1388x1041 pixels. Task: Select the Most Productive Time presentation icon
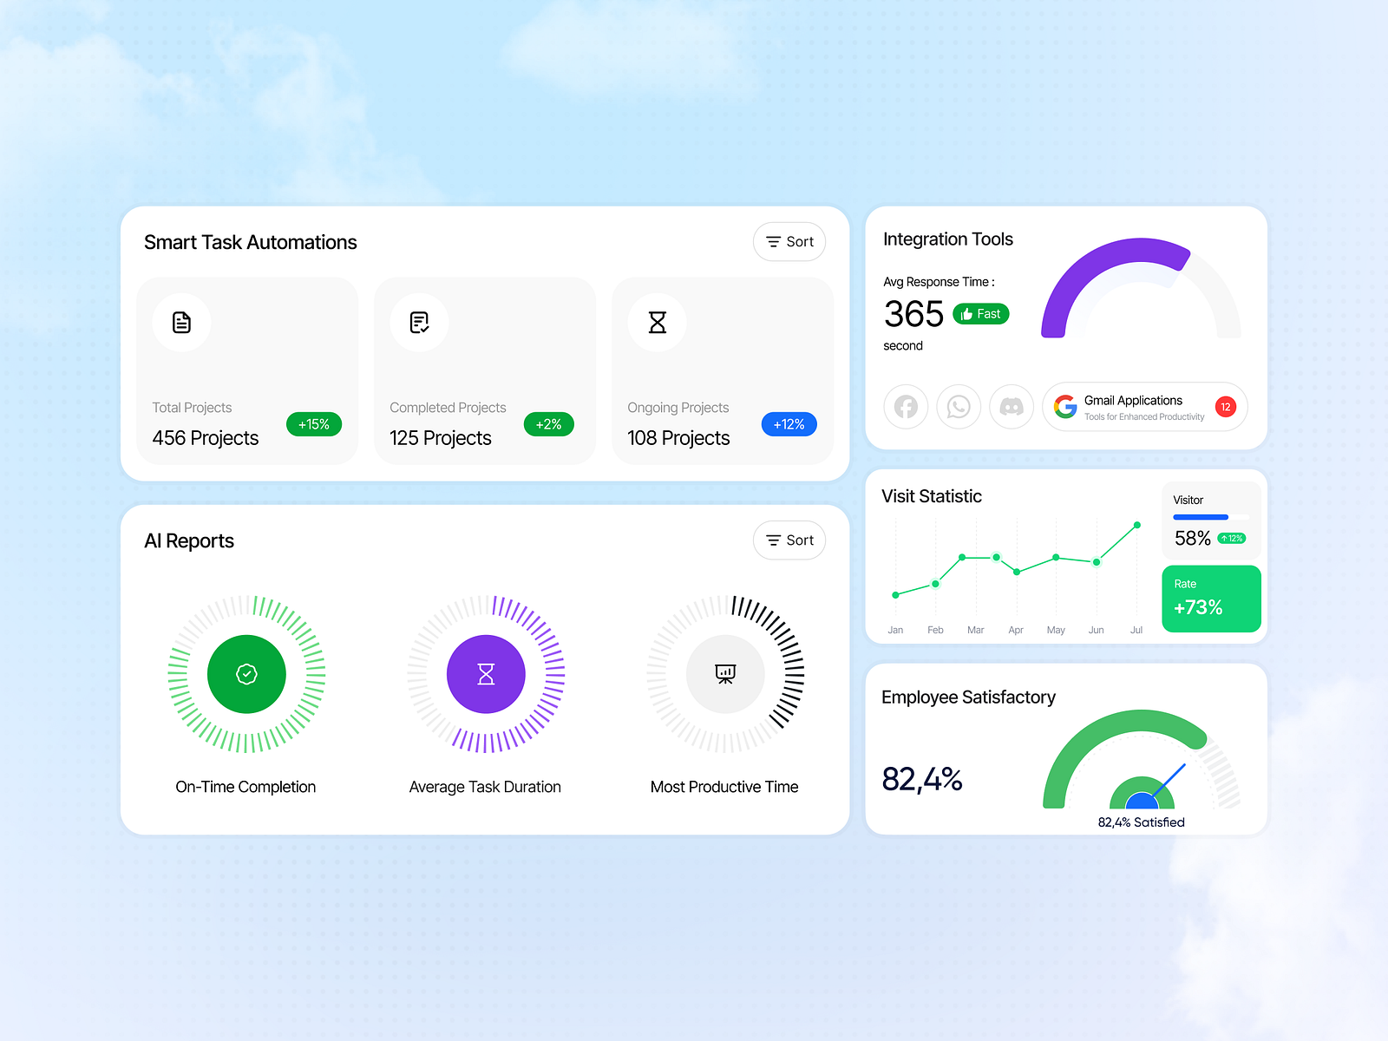tap(724, 674)
